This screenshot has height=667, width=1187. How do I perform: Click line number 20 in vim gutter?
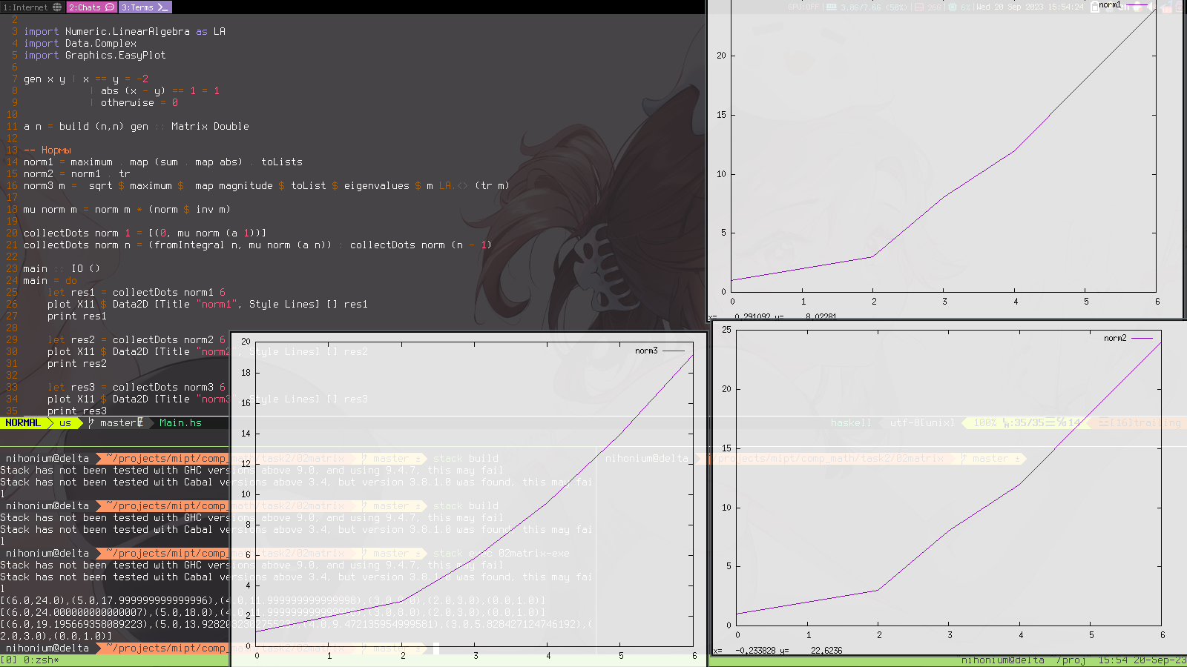(x=11, y=233)
